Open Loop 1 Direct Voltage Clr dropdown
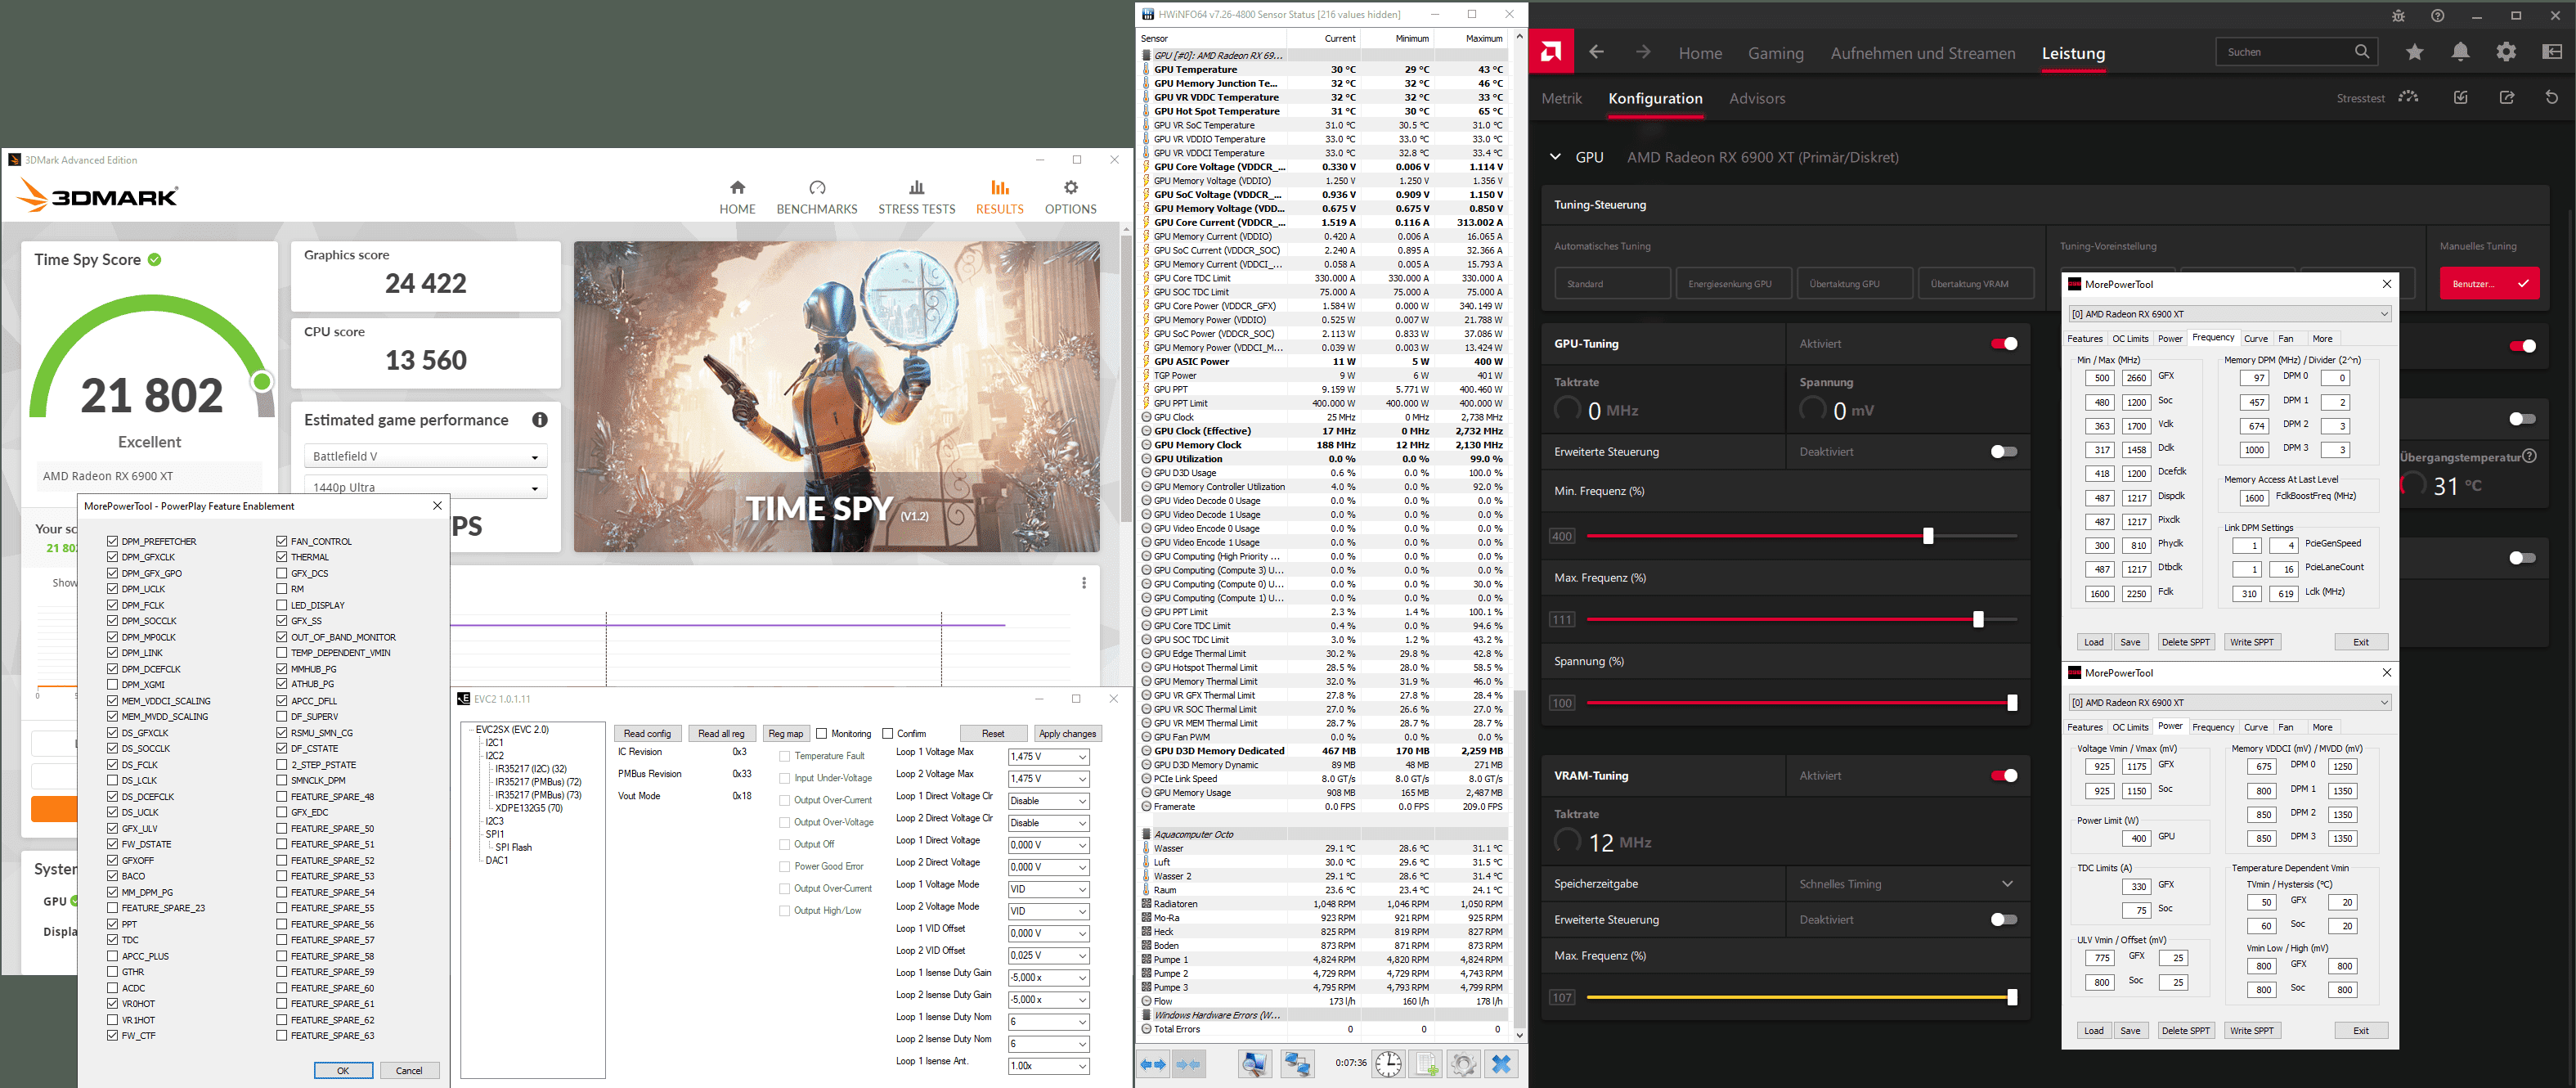 1048,800
